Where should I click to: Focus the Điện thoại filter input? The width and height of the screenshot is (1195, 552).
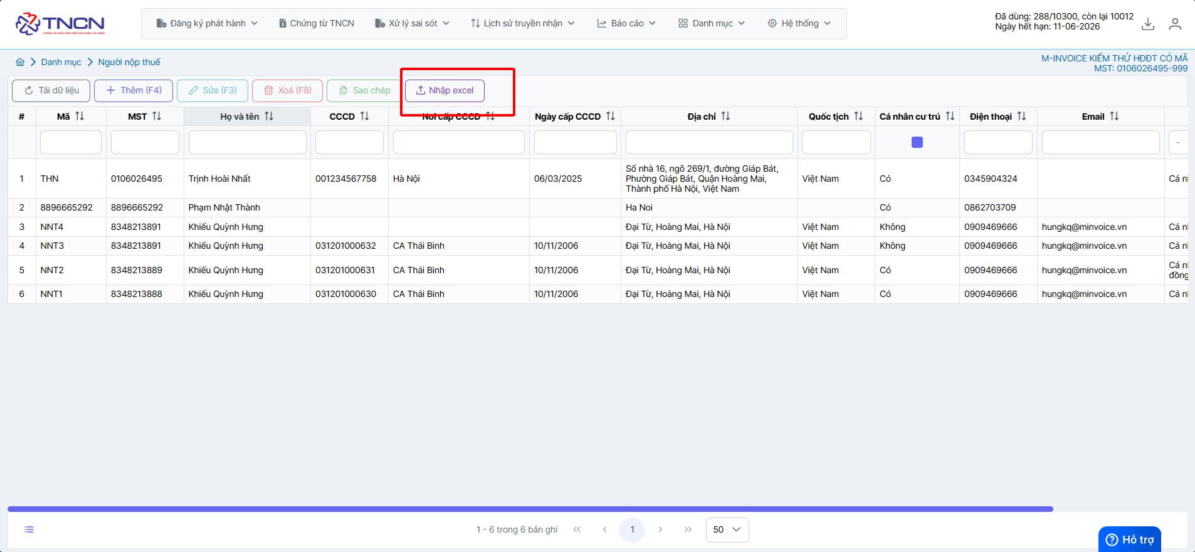coord(998,142)
